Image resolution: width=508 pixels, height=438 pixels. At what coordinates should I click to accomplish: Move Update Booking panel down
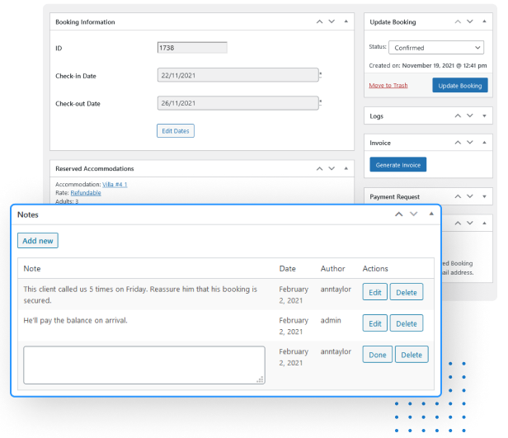(x=470, y=21)
